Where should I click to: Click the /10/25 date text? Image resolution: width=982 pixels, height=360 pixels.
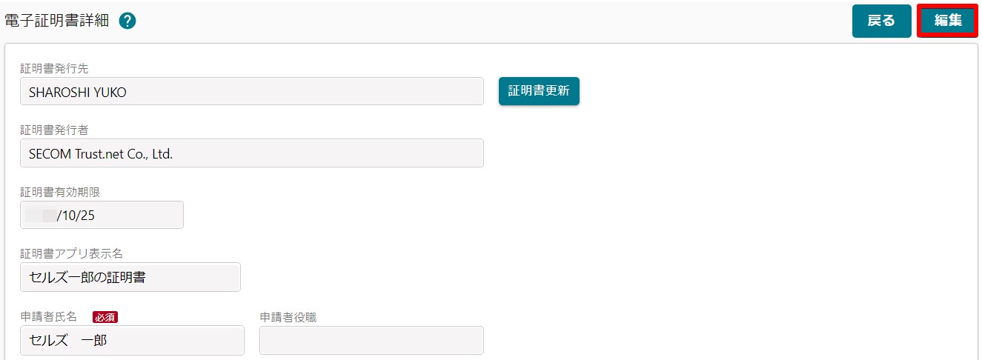pos(76,216)
